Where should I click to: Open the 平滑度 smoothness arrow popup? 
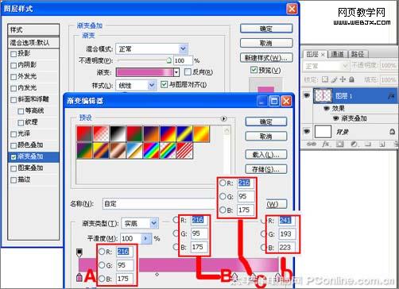(x=145, y=238)
